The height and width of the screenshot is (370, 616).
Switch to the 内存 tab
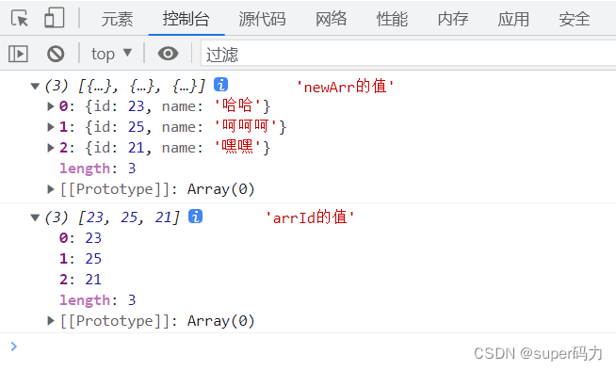point(453,19)
